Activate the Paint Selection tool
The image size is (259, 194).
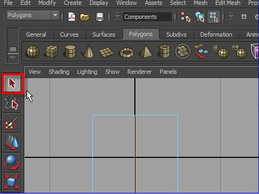[x=11, y=123]
